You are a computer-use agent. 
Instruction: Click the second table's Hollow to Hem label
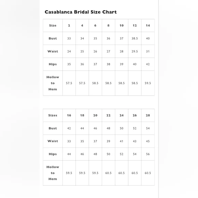click(53, 173)
